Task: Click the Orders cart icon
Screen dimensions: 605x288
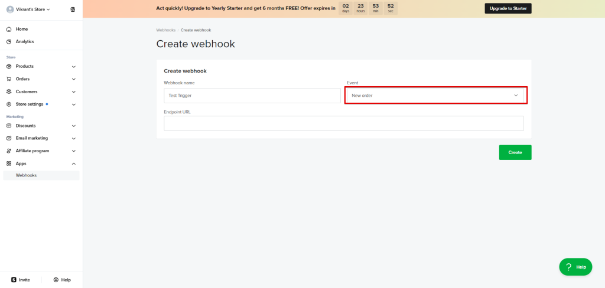Action: [9, 79]
